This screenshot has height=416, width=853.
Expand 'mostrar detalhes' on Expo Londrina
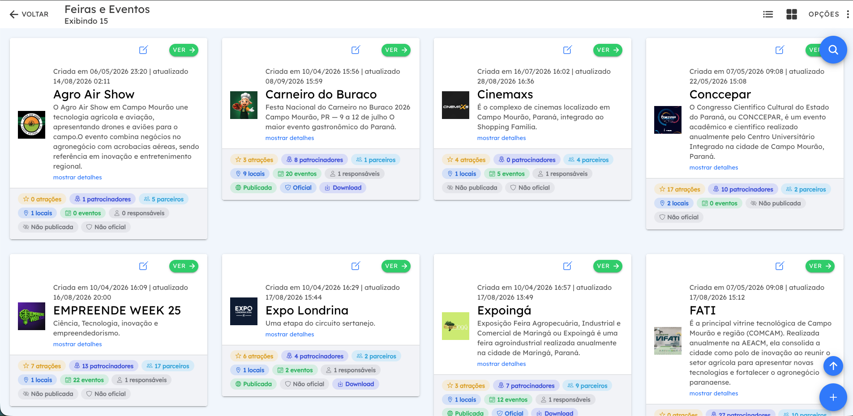click(x=290, y=335)
